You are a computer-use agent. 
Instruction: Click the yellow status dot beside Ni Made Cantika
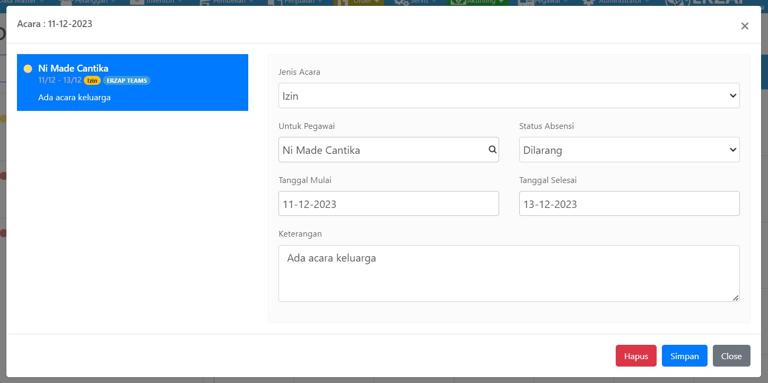28,68
